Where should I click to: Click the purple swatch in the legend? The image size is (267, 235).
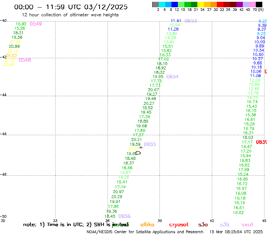pos(240,4)
